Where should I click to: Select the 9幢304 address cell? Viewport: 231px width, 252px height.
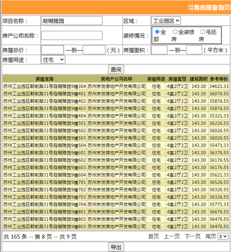click(45, 86)
